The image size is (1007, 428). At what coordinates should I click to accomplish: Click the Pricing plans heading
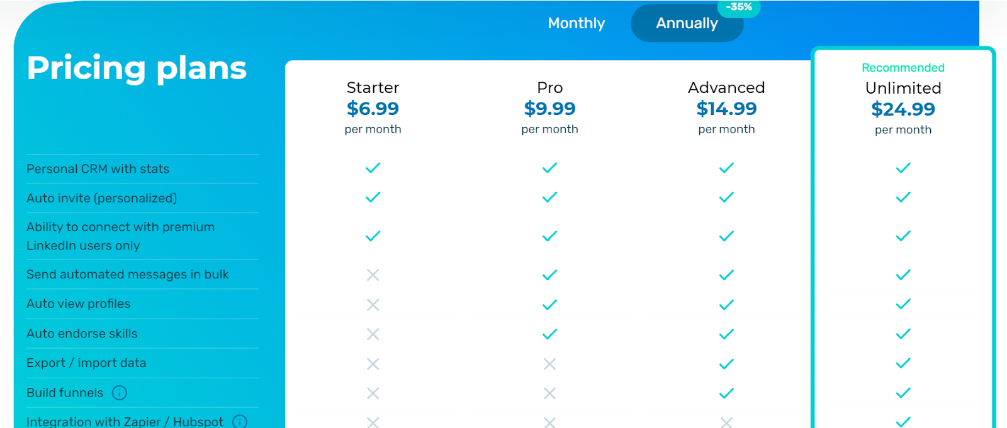coord(137,68)
